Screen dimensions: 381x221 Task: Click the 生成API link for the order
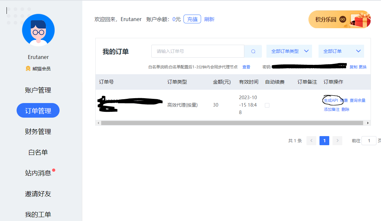(x=331, y=100)
